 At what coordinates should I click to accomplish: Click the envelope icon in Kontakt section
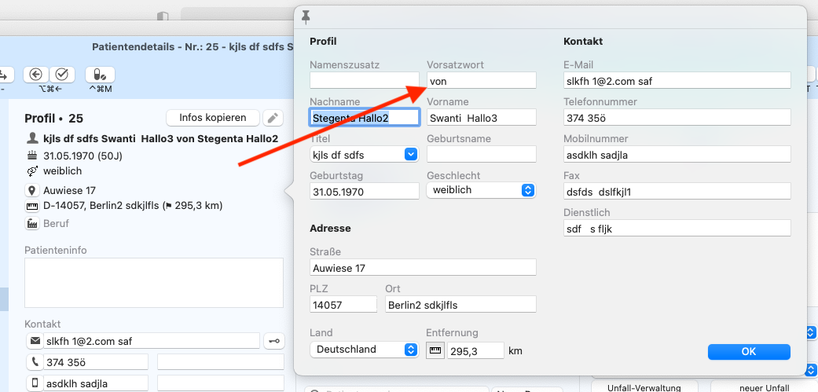tap(35, 341)
